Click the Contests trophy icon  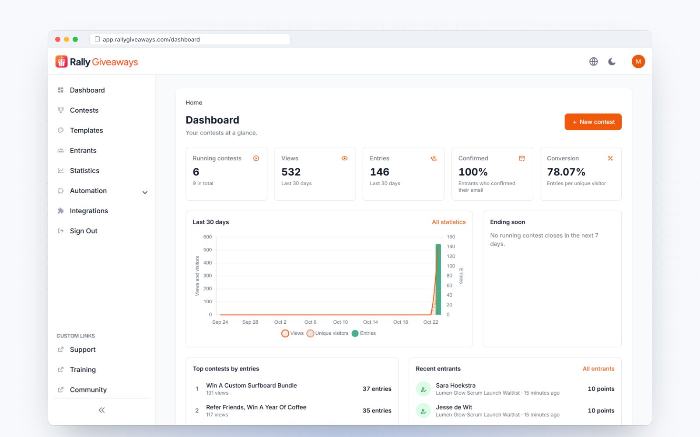coord(61,110)
